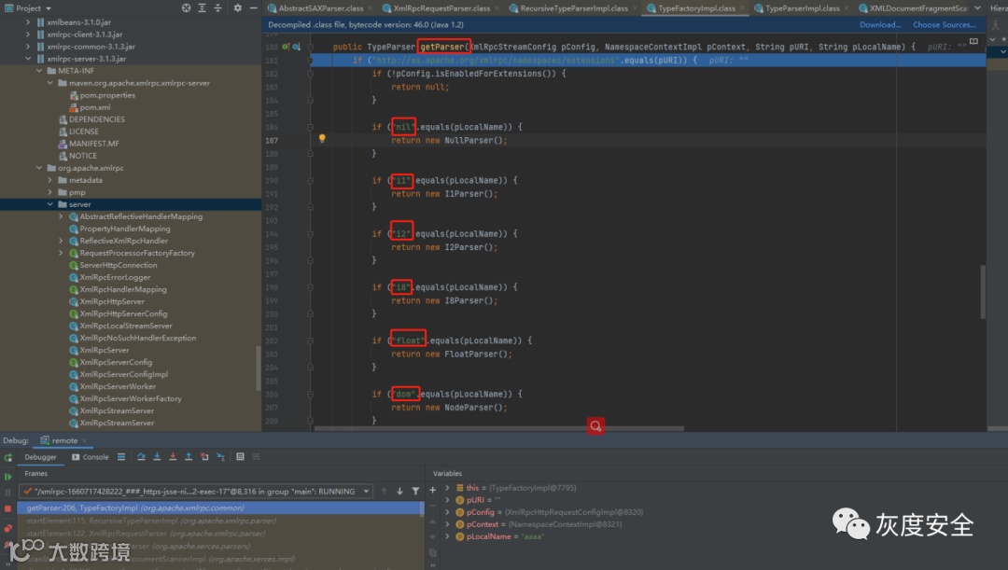
Task: Click the Run to Cursor icon
Action: [220, 457]
